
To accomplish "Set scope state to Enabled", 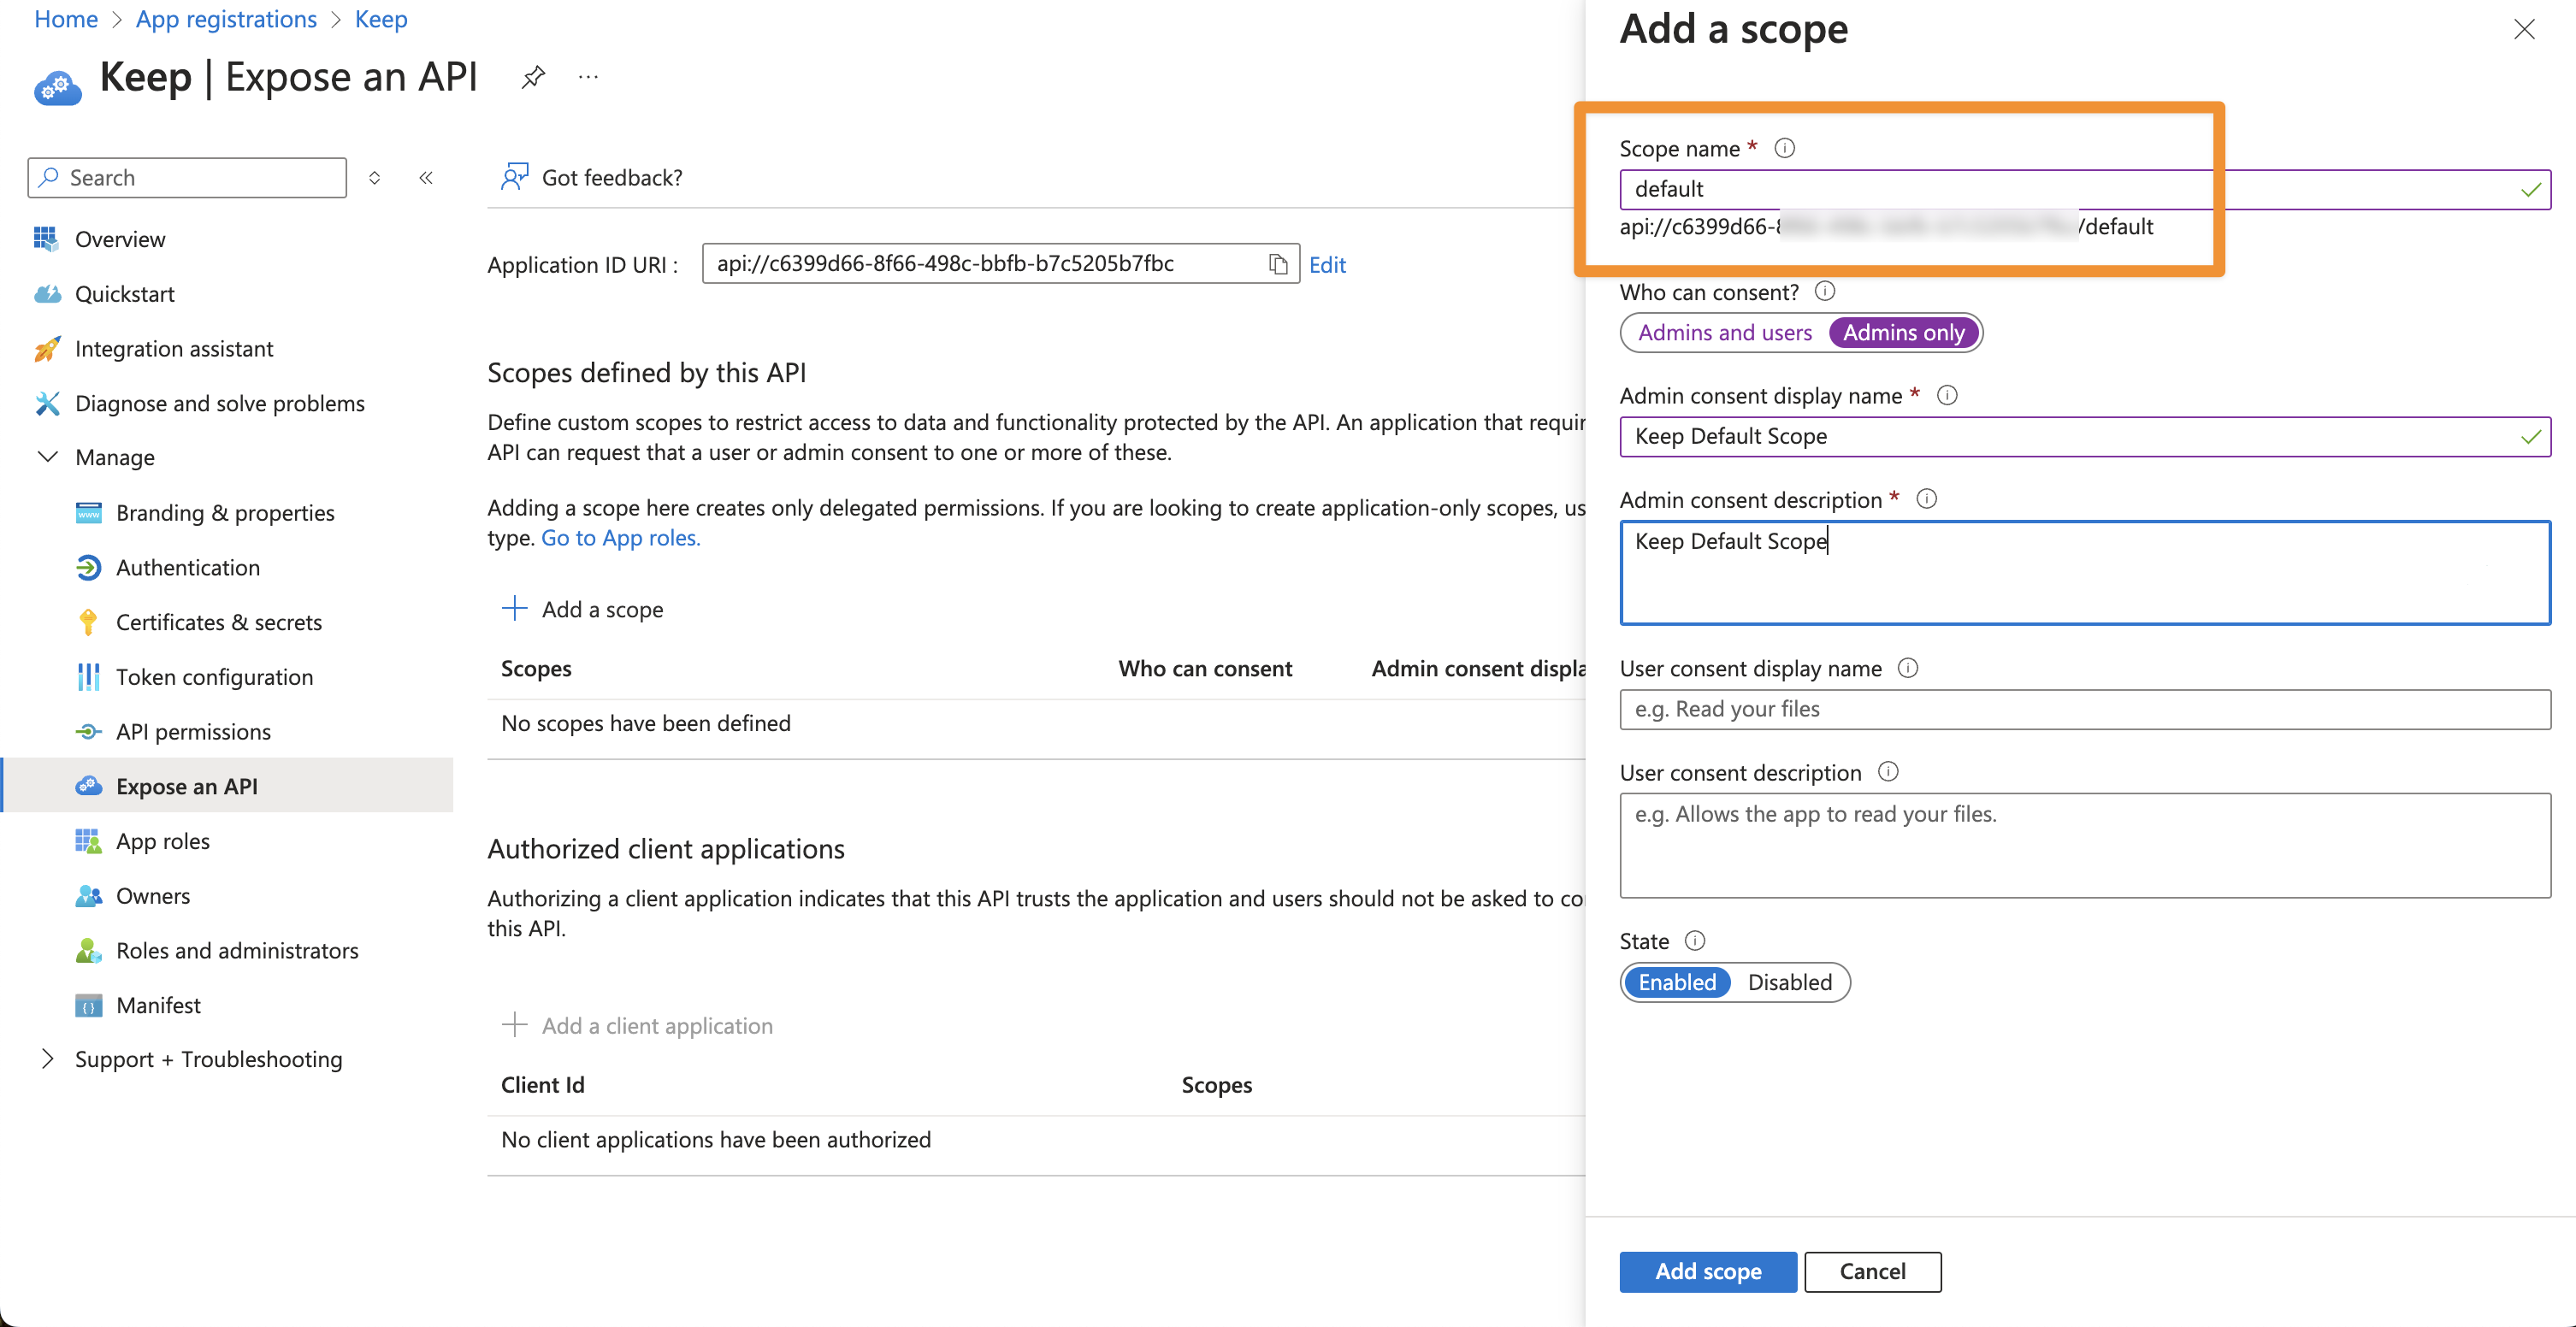I will pyautogui.click(x=1676, y=982).
